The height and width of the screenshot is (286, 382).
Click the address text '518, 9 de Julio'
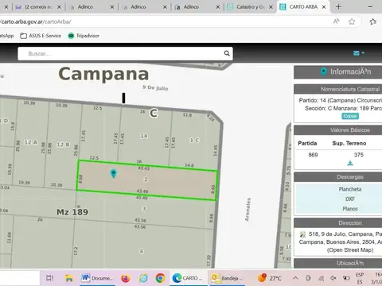[x=327, y=234]
